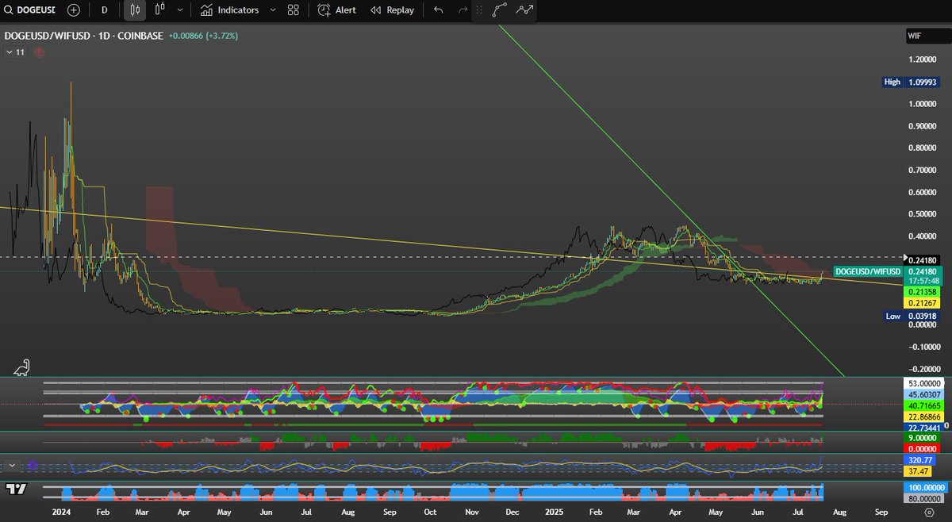
Task: Click the 40.71665 indicator value label
Action: (x=923, y=405)
